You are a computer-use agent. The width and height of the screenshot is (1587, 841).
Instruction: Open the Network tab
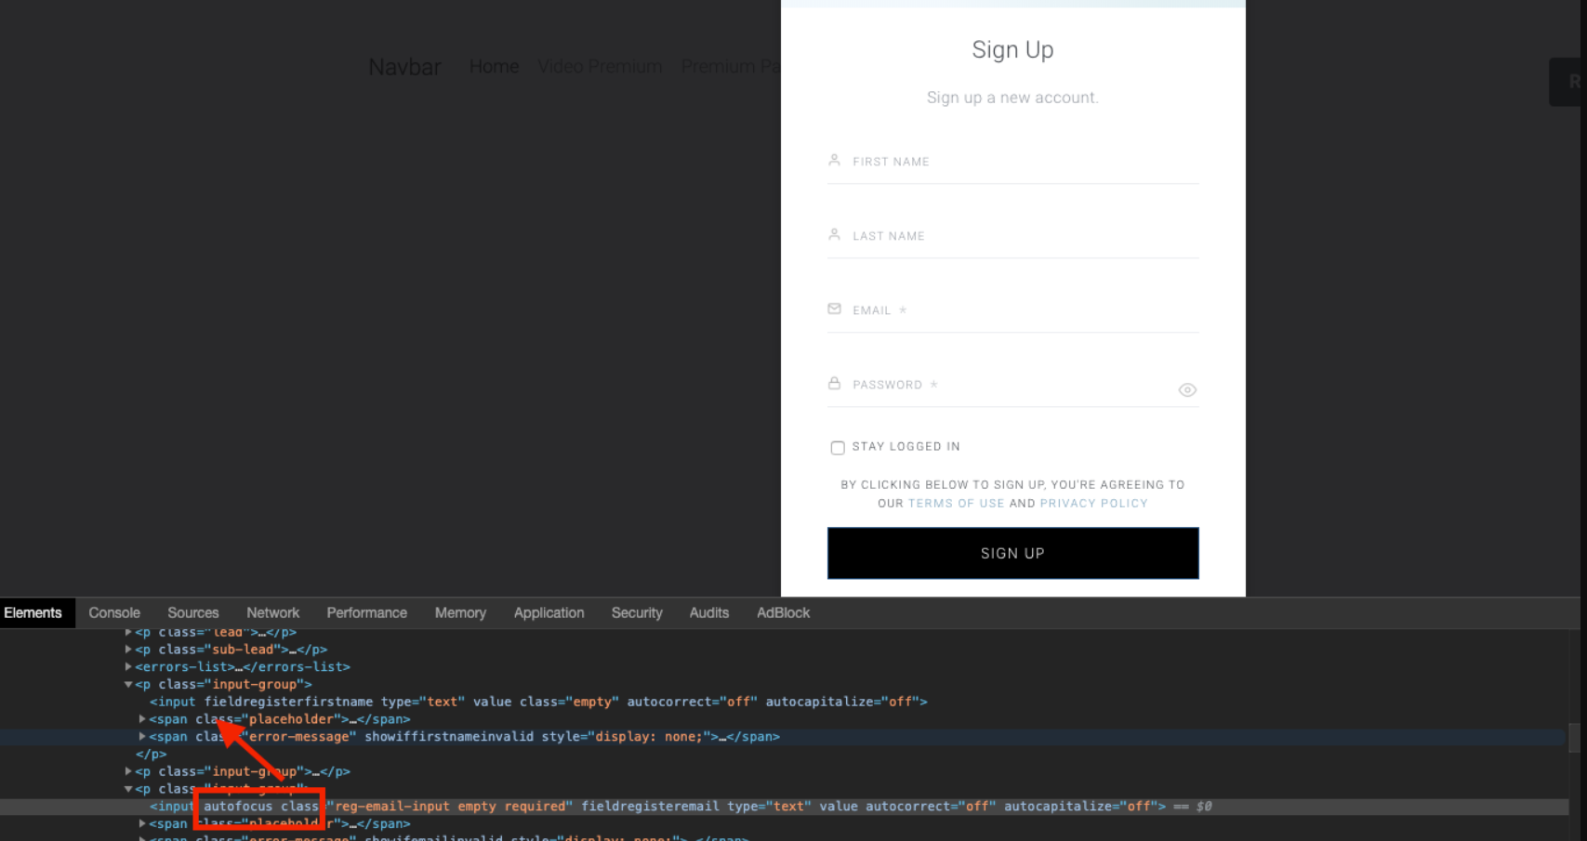point(272,612)
